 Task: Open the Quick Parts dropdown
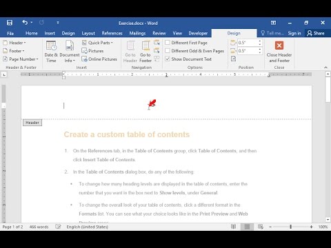pos(97,43)
